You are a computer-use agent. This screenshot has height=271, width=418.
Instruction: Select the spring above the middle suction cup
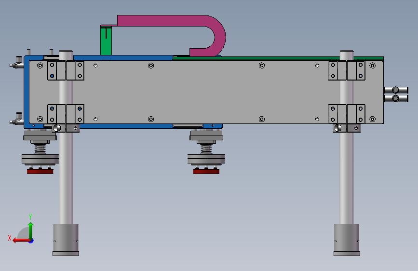(x=206, y=149)
